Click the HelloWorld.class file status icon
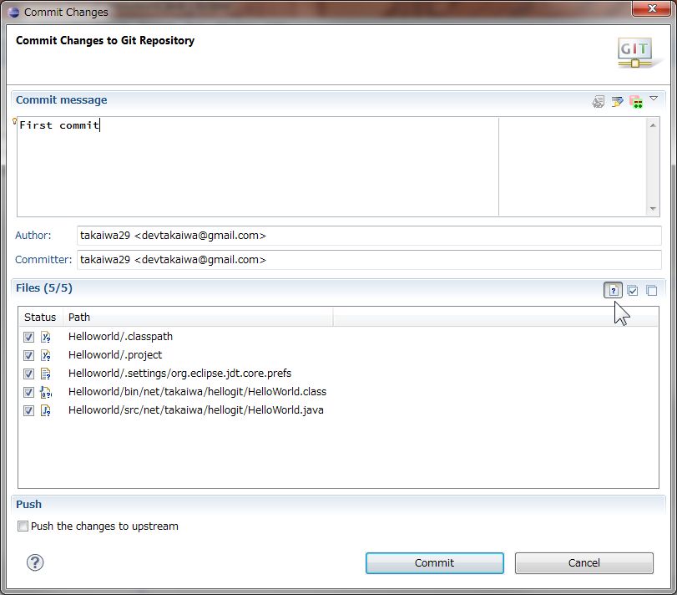Screen dimensions: 677x595 46,392
